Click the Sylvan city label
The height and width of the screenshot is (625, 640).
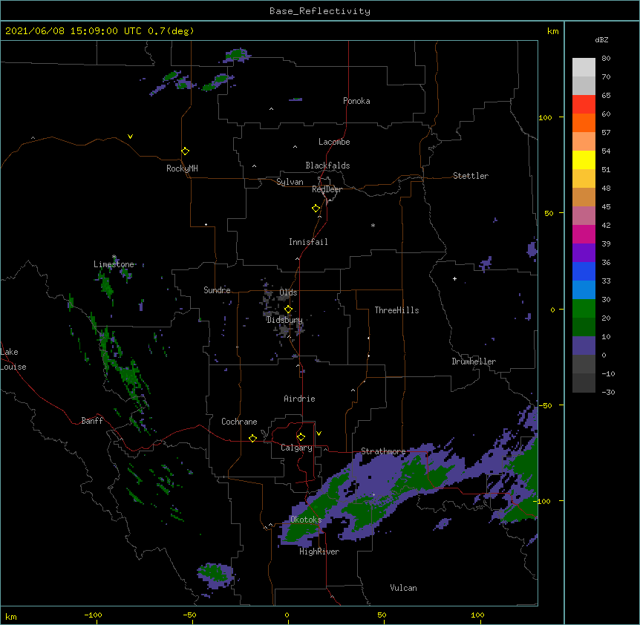click(x=290, y=182)
